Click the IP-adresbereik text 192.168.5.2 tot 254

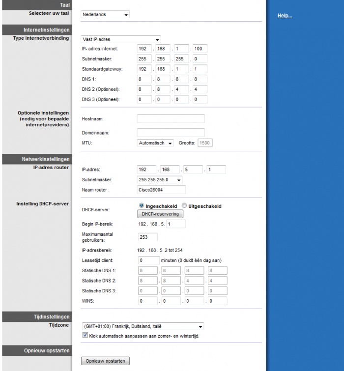tap(160, 250)
